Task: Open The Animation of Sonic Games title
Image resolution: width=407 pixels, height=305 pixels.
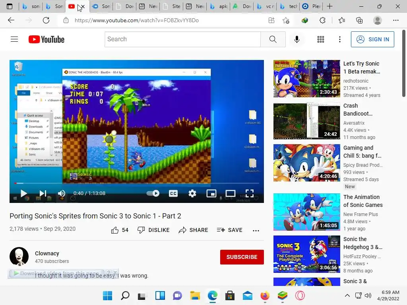Action: [x=363, y=201]
